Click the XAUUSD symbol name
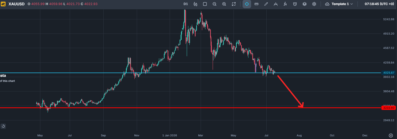 coord(17,4)
